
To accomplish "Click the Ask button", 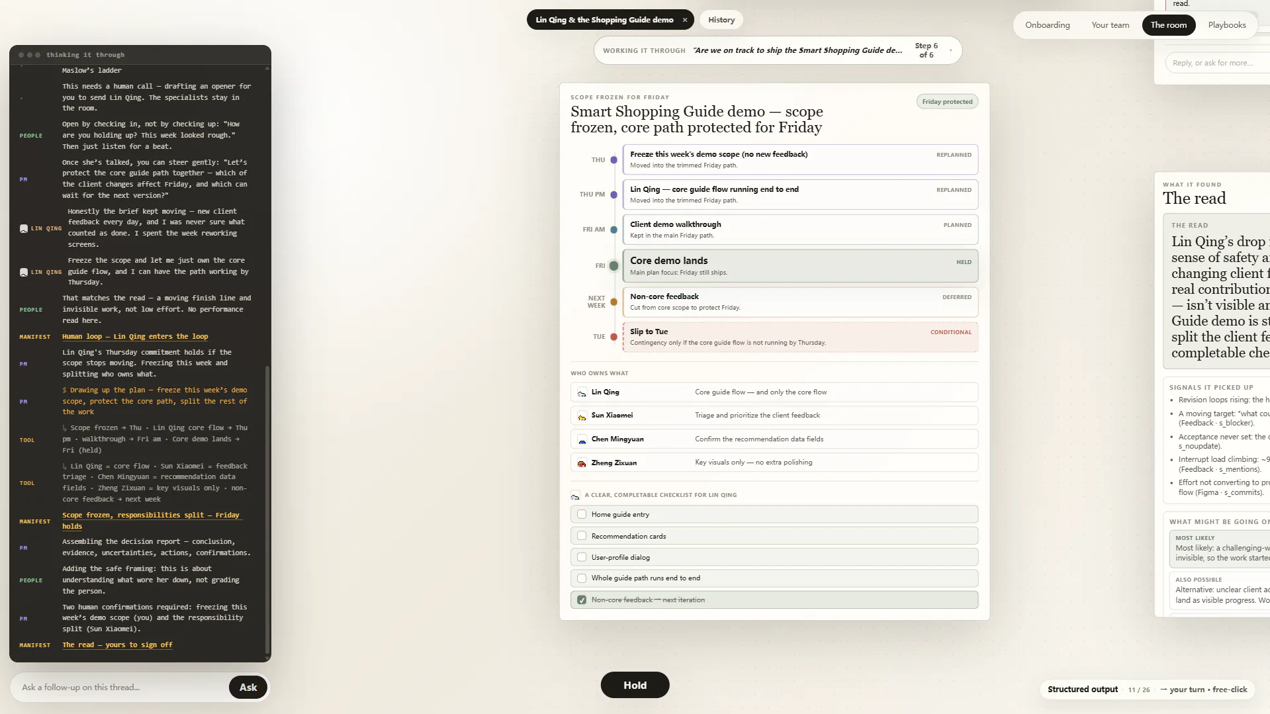I will point(248,688).
